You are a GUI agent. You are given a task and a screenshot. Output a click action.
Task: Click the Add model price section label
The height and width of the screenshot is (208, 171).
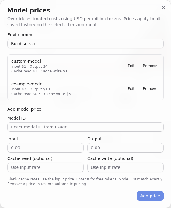click(x=24, y=109)
